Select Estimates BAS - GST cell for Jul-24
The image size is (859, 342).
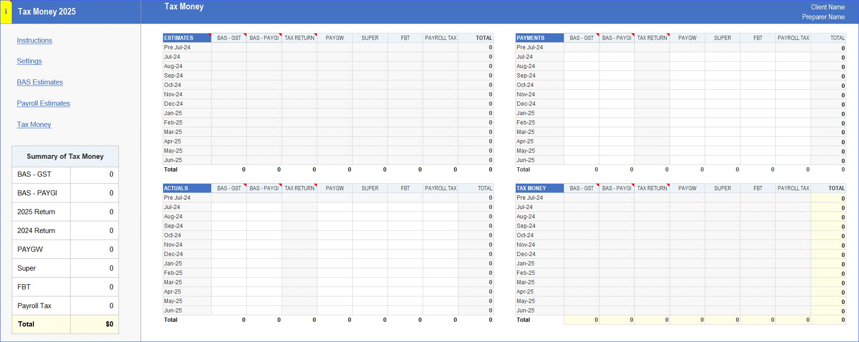[x=229, y=57]
